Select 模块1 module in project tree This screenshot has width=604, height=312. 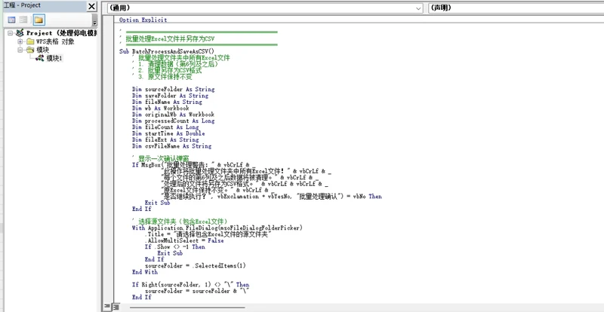pyautogui.click(x=54, y=59)
